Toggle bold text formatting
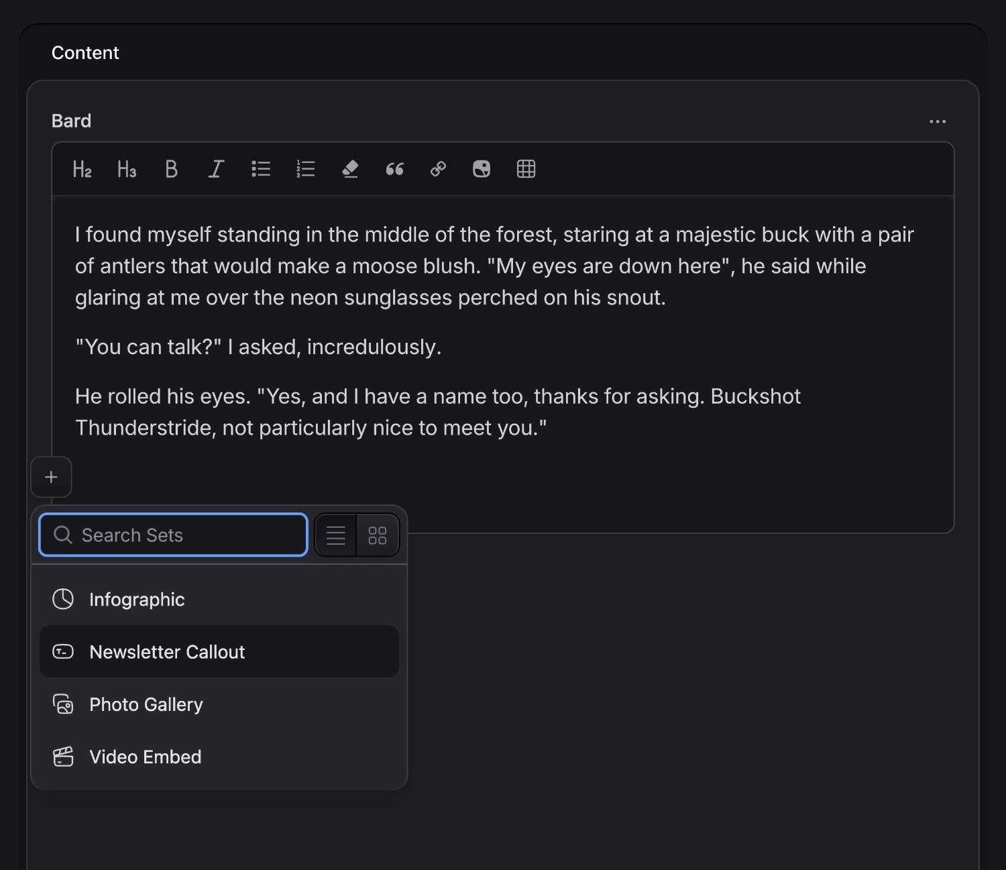The width and height of the screenshot is (1006, 870). 171,168
